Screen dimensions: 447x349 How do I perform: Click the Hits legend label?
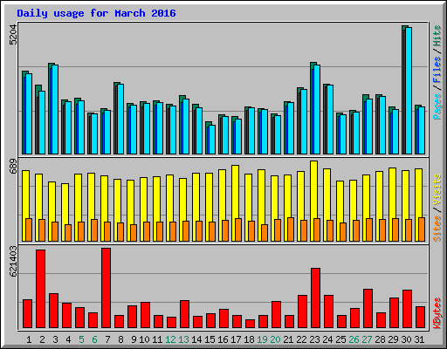437,36
